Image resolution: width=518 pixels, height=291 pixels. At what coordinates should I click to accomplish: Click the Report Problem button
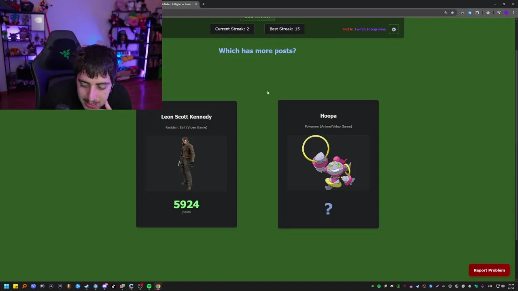(x=489, y=270)
